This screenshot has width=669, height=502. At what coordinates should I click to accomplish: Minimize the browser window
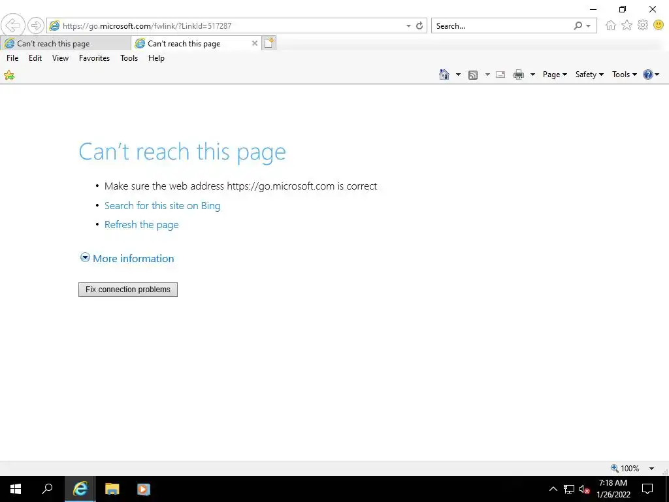pyautogui.click(x=593, y=9)
